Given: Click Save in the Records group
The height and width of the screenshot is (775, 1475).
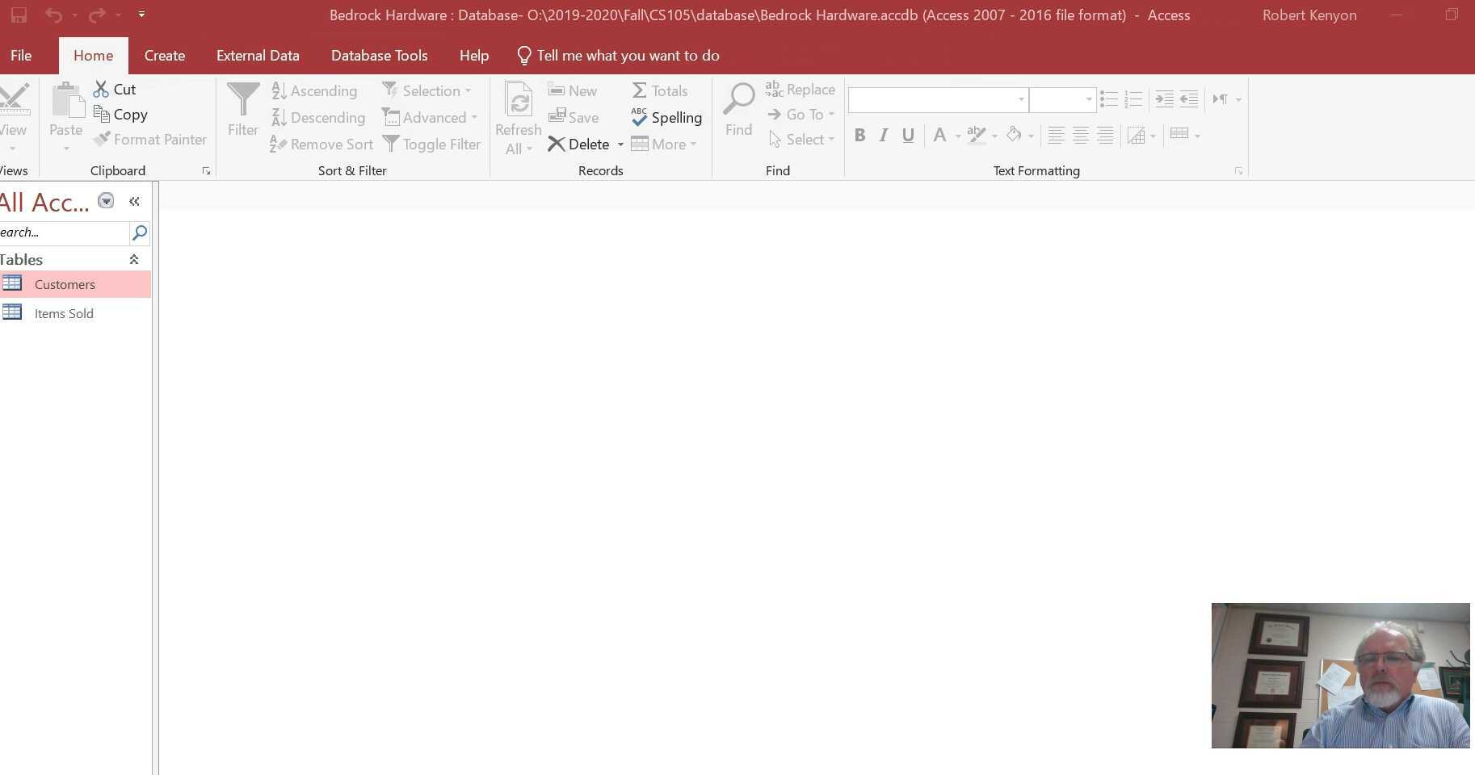Looking at the screenshot, I should 574,117.
